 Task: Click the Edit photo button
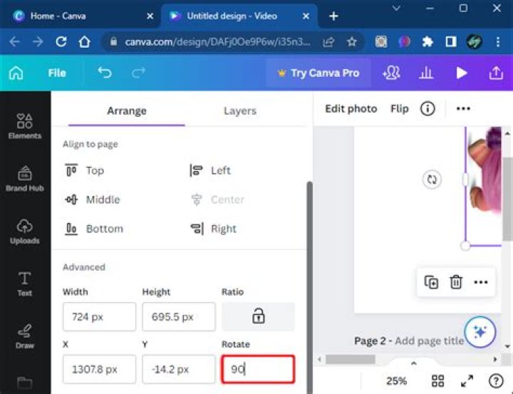tap(351, 108)
